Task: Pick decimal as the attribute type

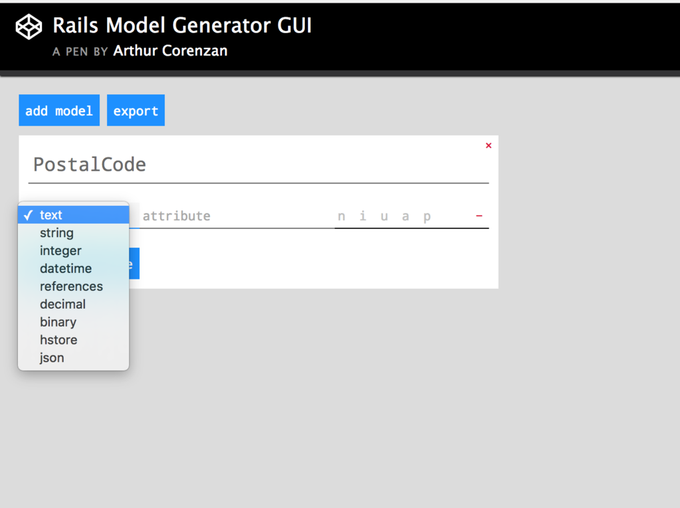Action: (x=73, y=304)
